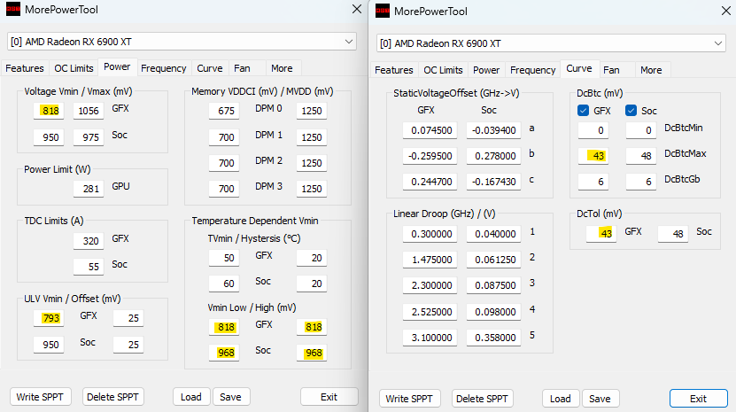Click Exit button in right window
This screenshot has width=736, height=412.
pos(699,399)
